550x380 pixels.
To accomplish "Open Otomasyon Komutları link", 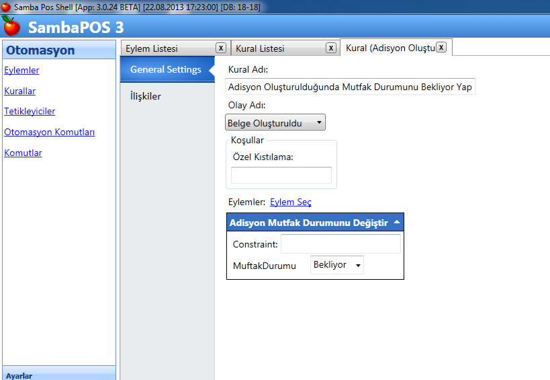I will coord(49,132).
